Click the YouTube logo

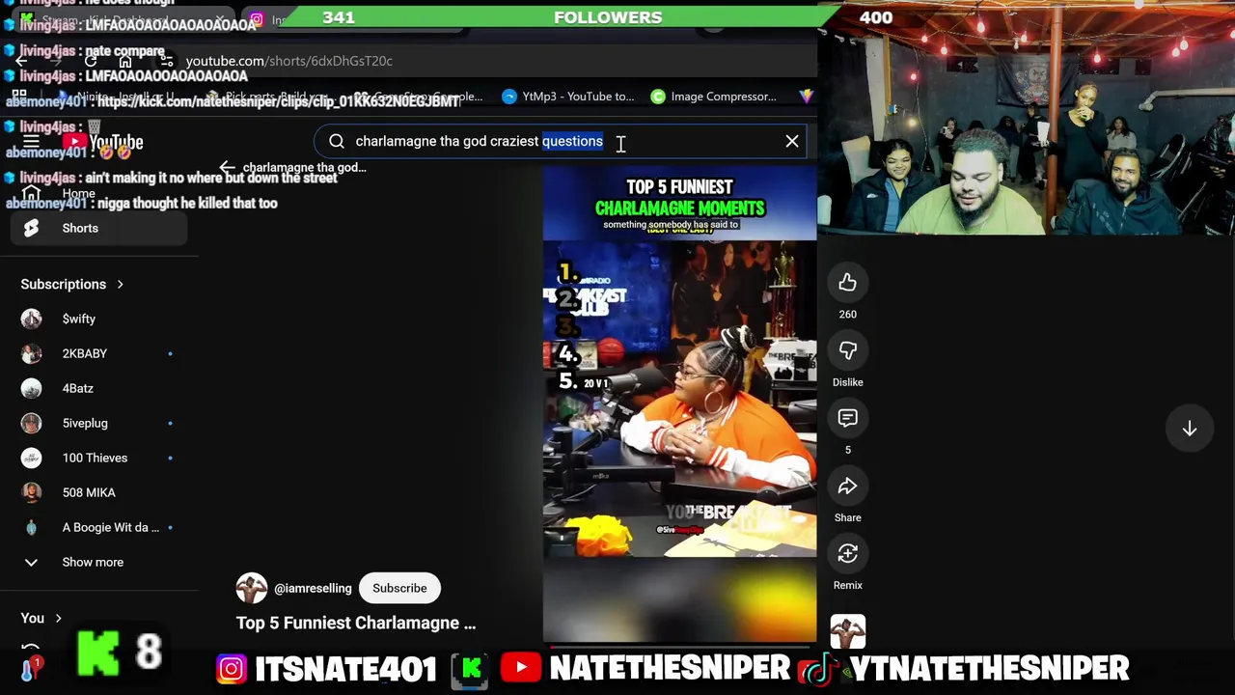pos(102,143)
